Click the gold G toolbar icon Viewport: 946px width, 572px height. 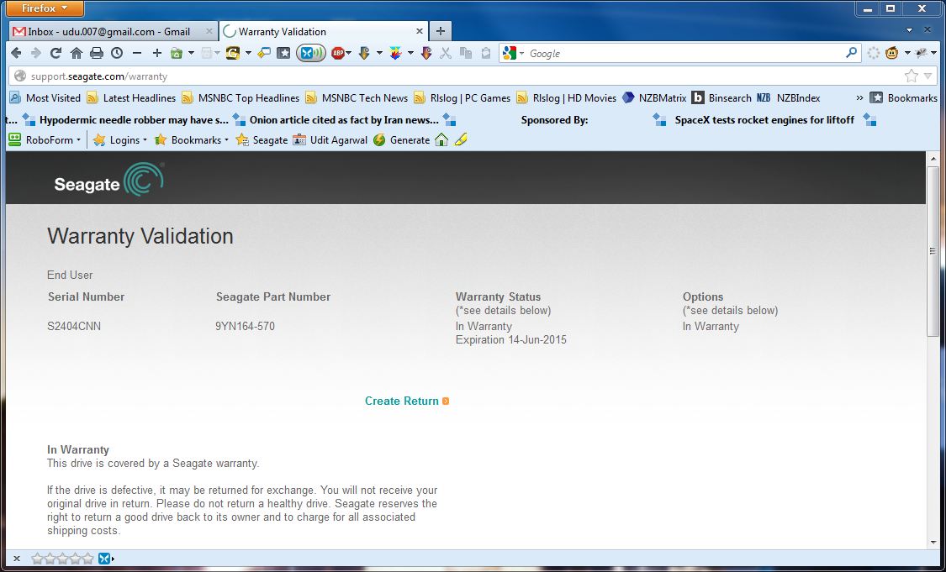pyautogui.click(x=233, y=53)
